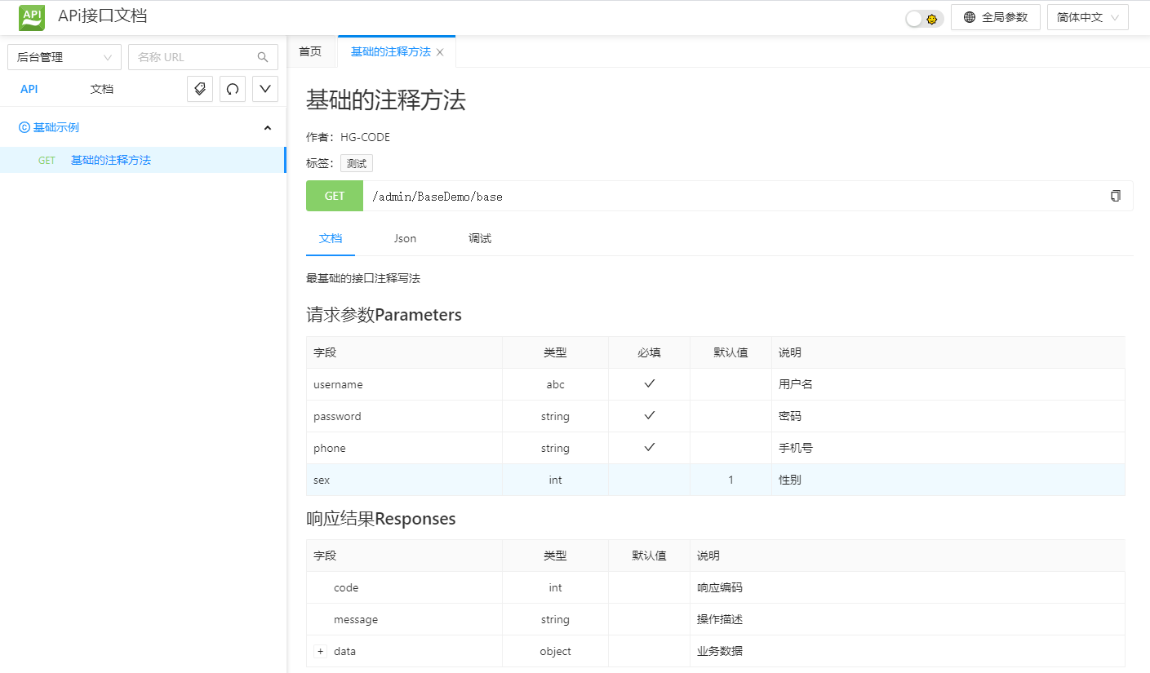Image resolution: width=1150 pixels, height=673 pixels.
Task: Open the 简体中文 language dropdown
Action: tap(1087, 17)
